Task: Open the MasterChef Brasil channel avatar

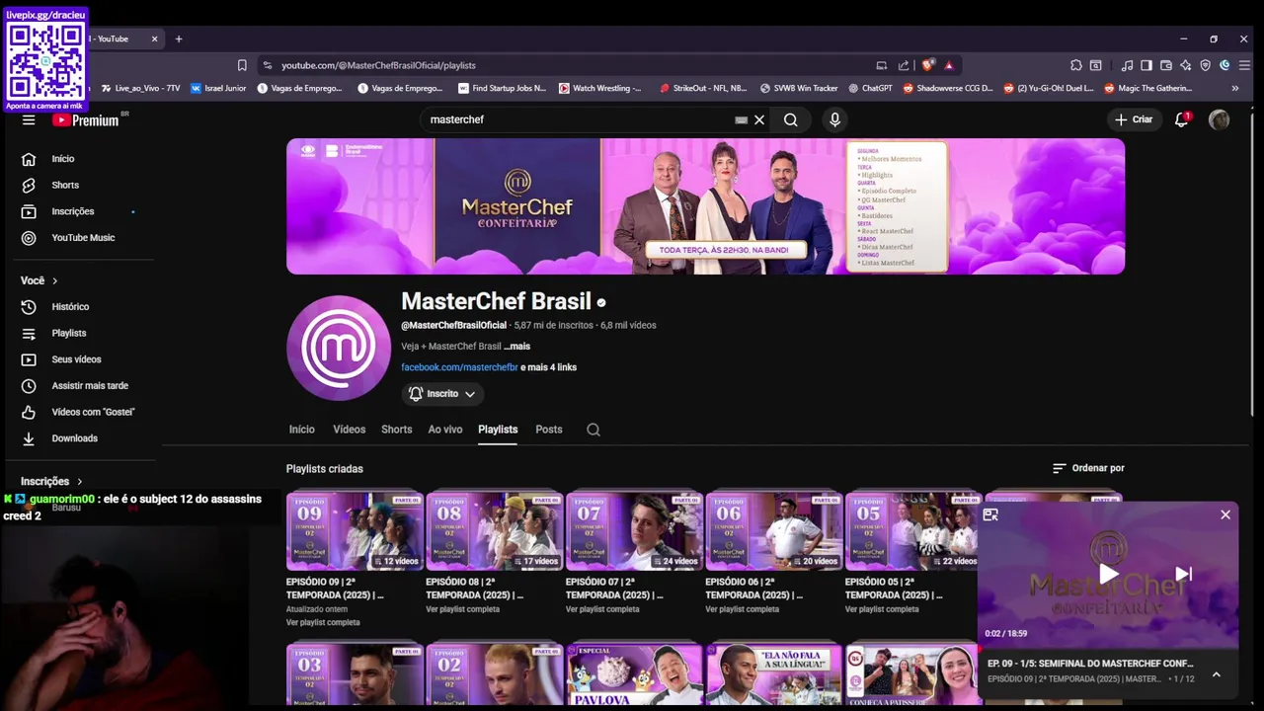Action: coord(339,348)
